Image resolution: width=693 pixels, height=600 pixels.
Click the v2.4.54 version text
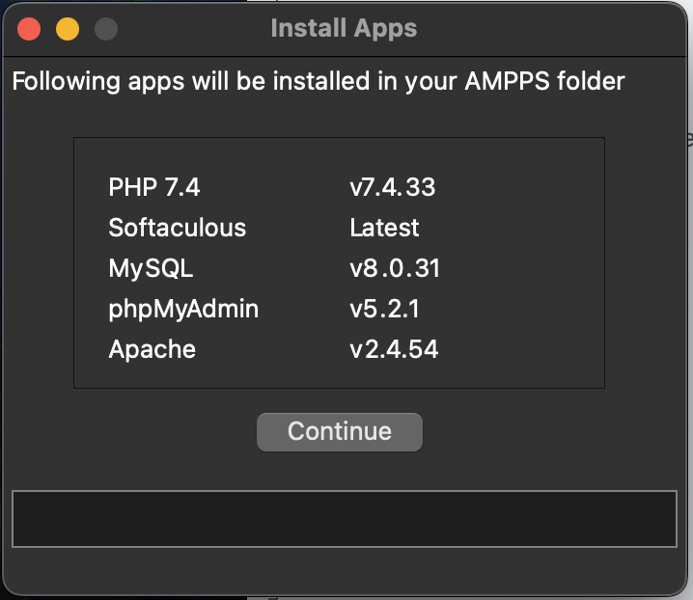coord(394,349)
